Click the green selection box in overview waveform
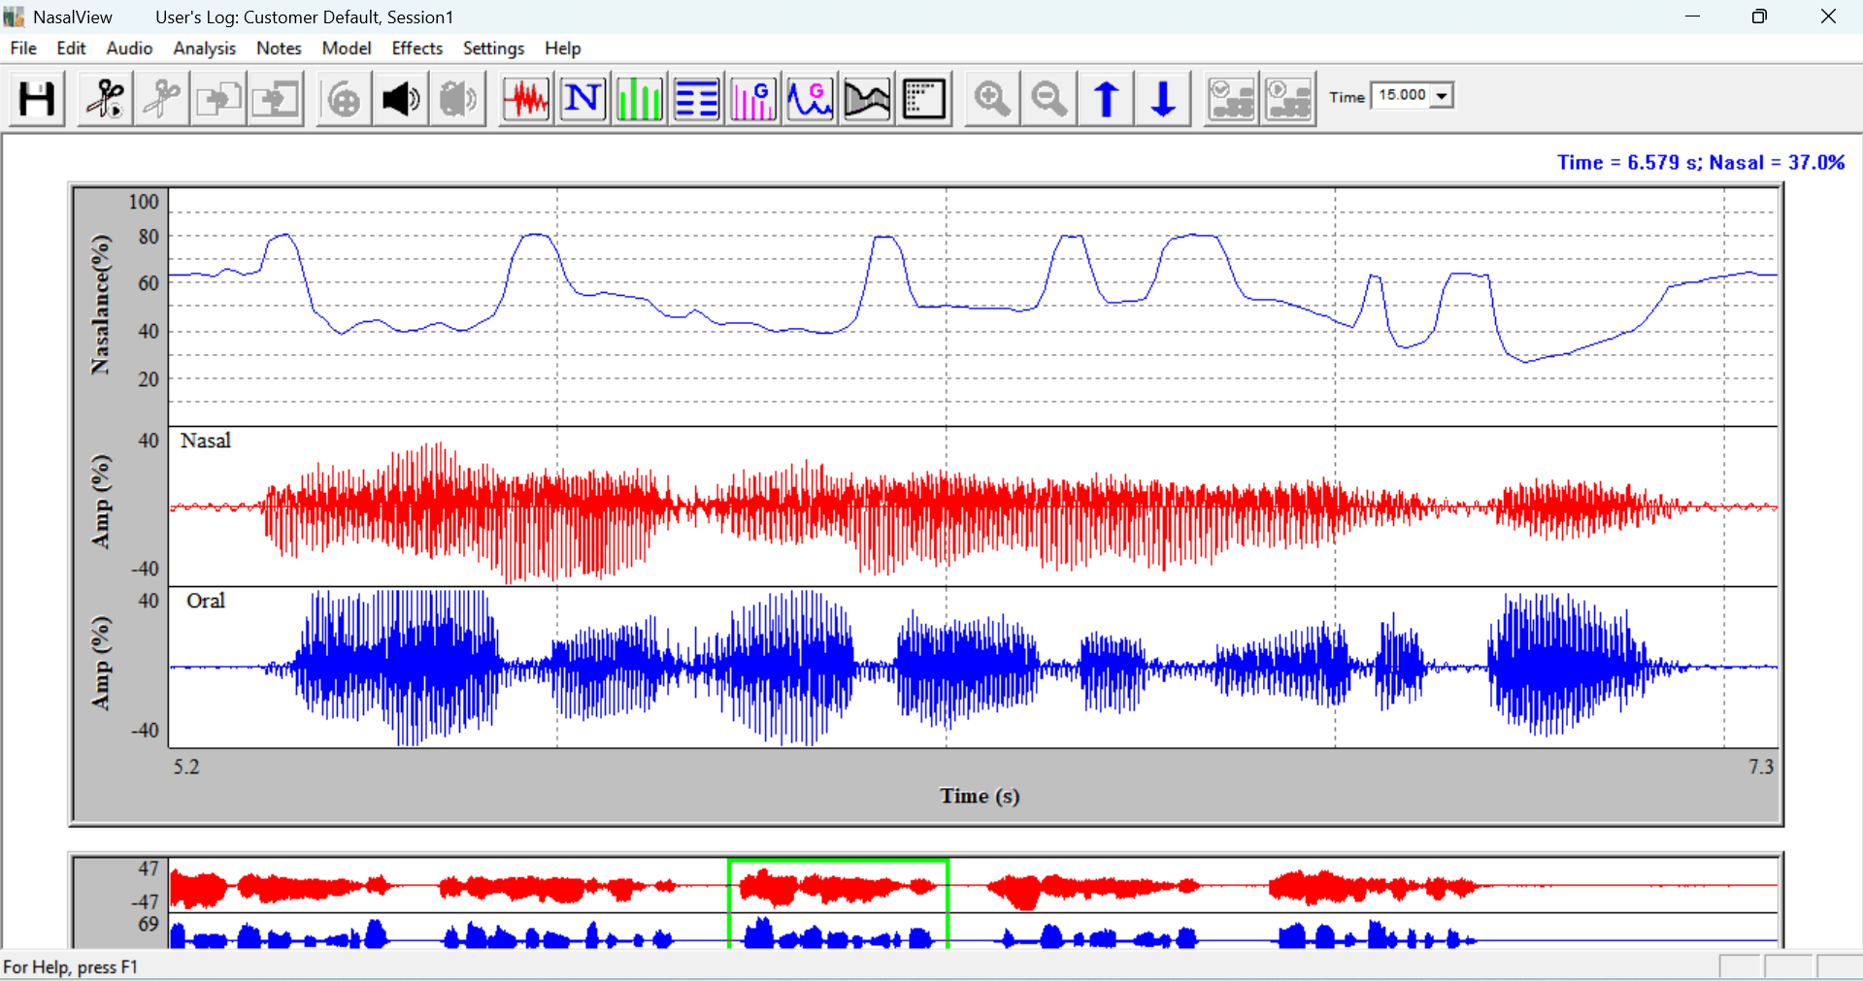 click(x=839, y=902)
